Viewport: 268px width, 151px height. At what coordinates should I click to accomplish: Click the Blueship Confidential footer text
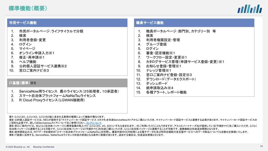(44, 147)
